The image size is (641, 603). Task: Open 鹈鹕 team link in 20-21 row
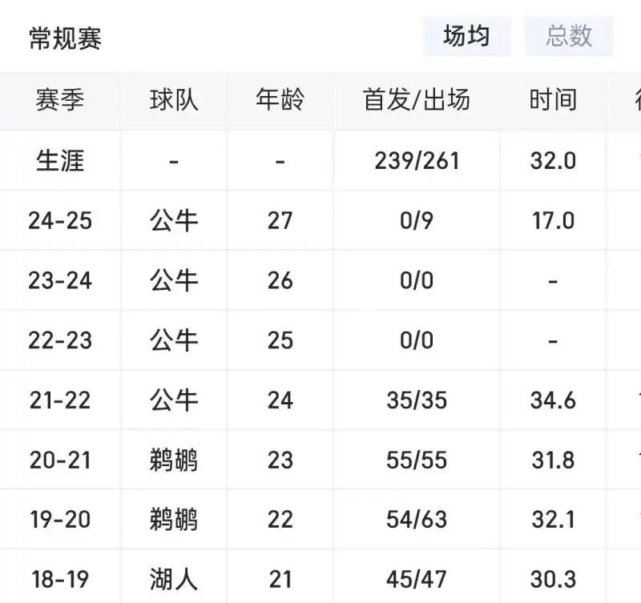pos(174,460)
